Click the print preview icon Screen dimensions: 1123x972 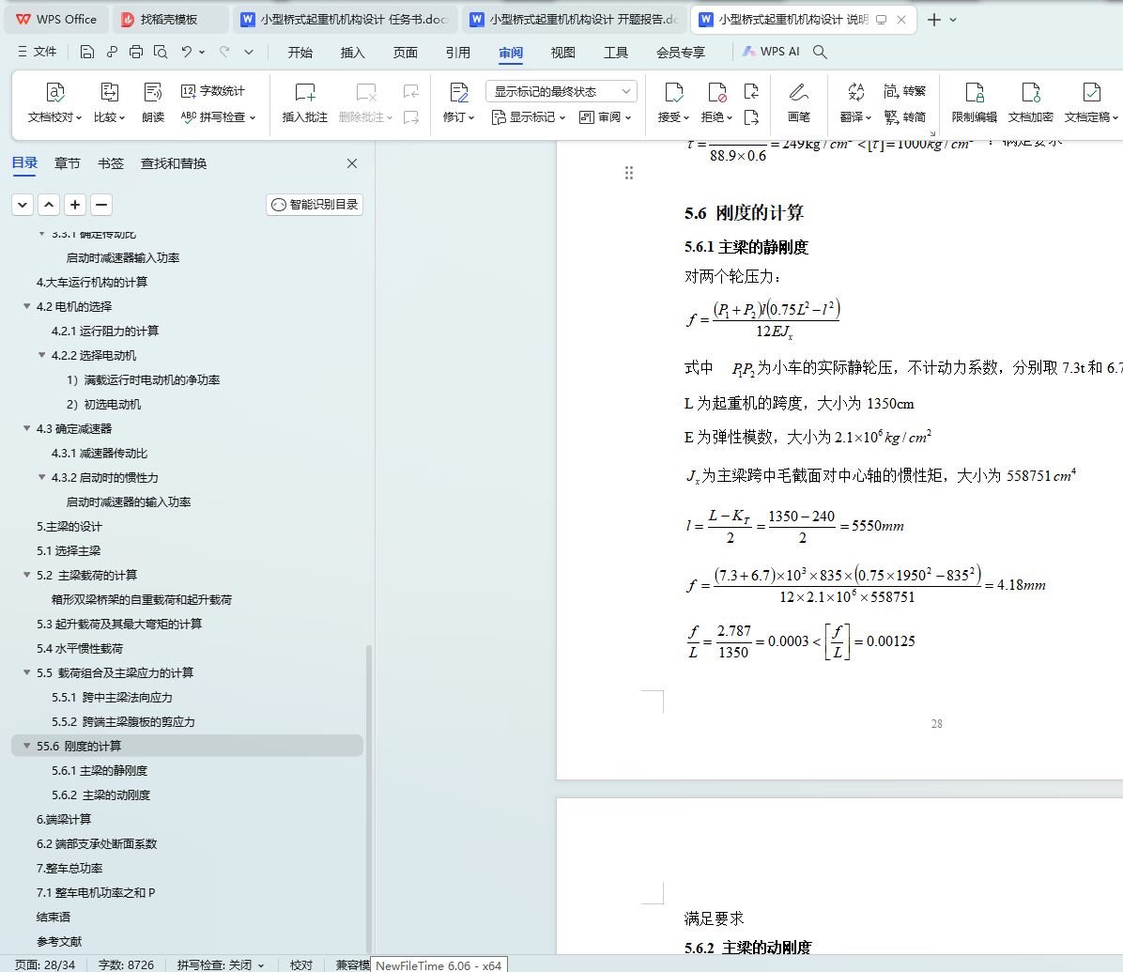[x=161, y=52]
